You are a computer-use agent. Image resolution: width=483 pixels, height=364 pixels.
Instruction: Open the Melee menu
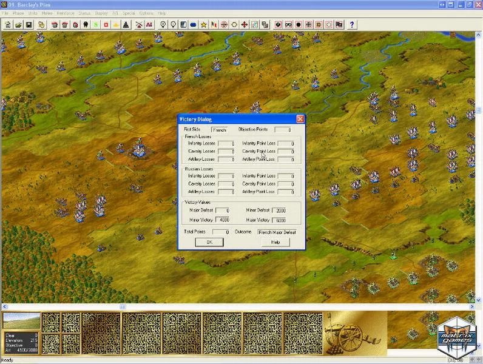pyautogui.click(x=47, y=13)
